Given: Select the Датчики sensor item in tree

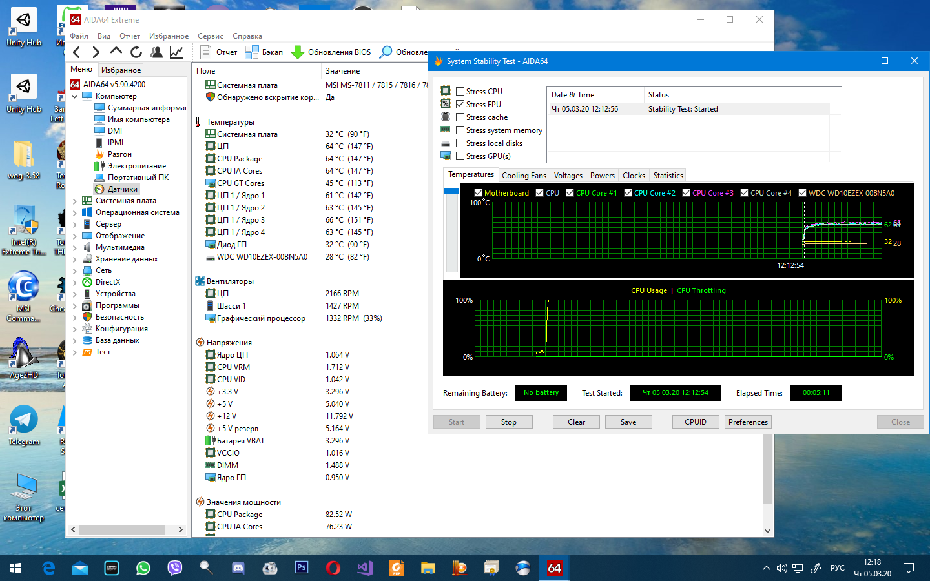Looking at the screenshot, I should [116, 189].
